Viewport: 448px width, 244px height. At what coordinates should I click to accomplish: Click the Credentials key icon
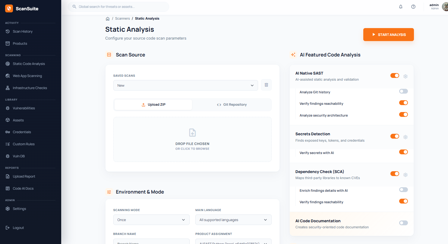pyautogui.click(x=8, y=132)
